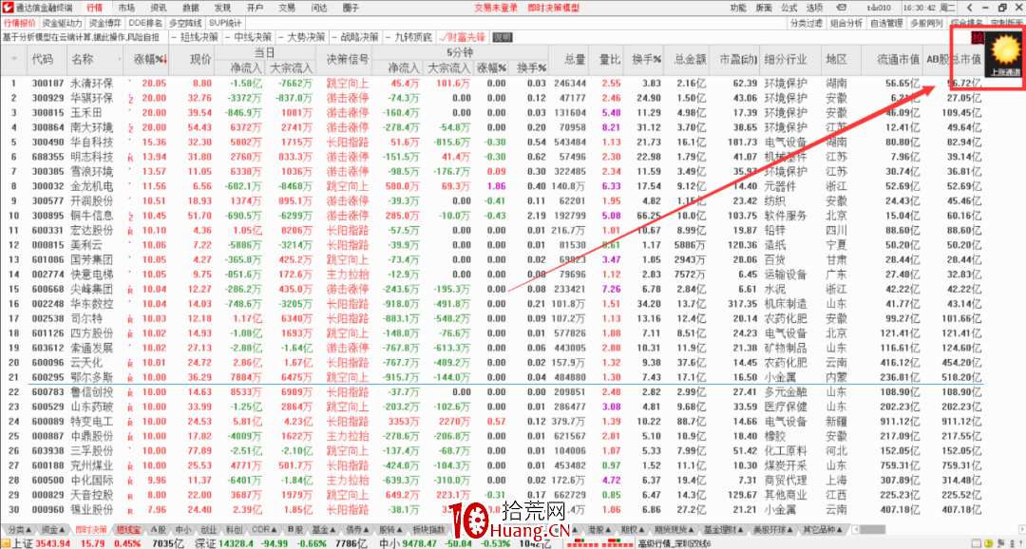Select the 永清环保 stock row name
1026x549 pixels.
(91, 83)
